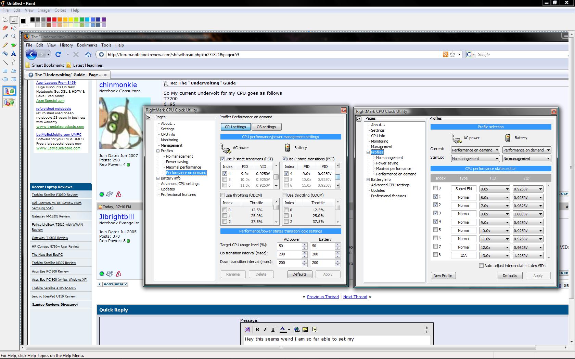Click the Firefox blue Back arrow button
This screenshot has width=575, height=359.
pos(31,54)
